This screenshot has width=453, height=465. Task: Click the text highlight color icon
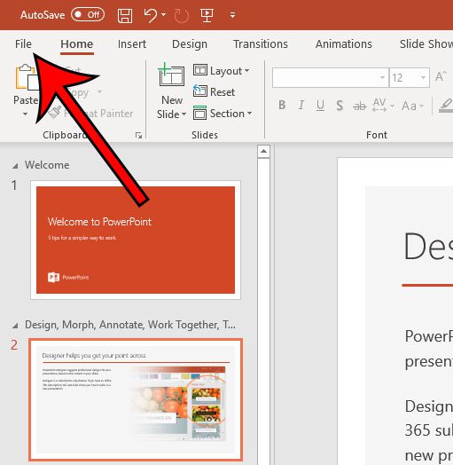pyautogui.click(x=446, y=106)
